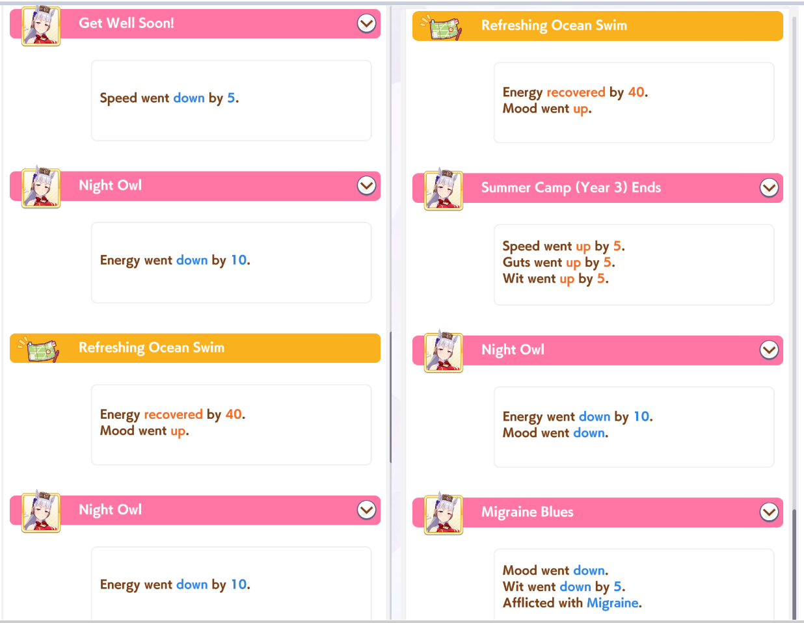Click the Summer Camp stat gains result box
The width and height of the screenshot is (804, 623).
tap(634, 264)
